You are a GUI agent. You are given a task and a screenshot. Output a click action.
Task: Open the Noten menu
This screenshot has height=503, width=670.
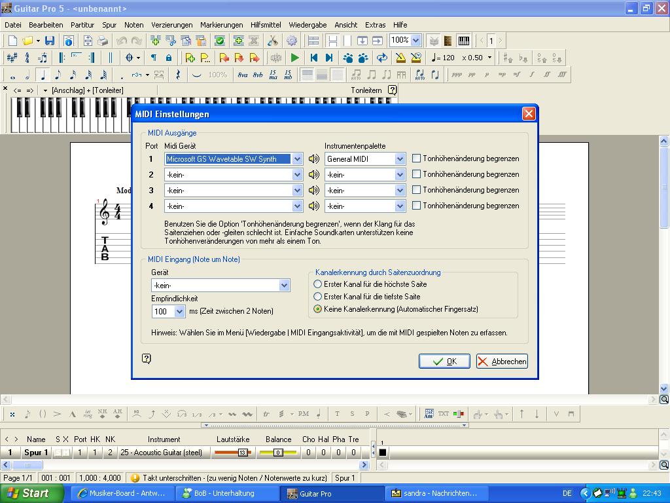point(133,25)
